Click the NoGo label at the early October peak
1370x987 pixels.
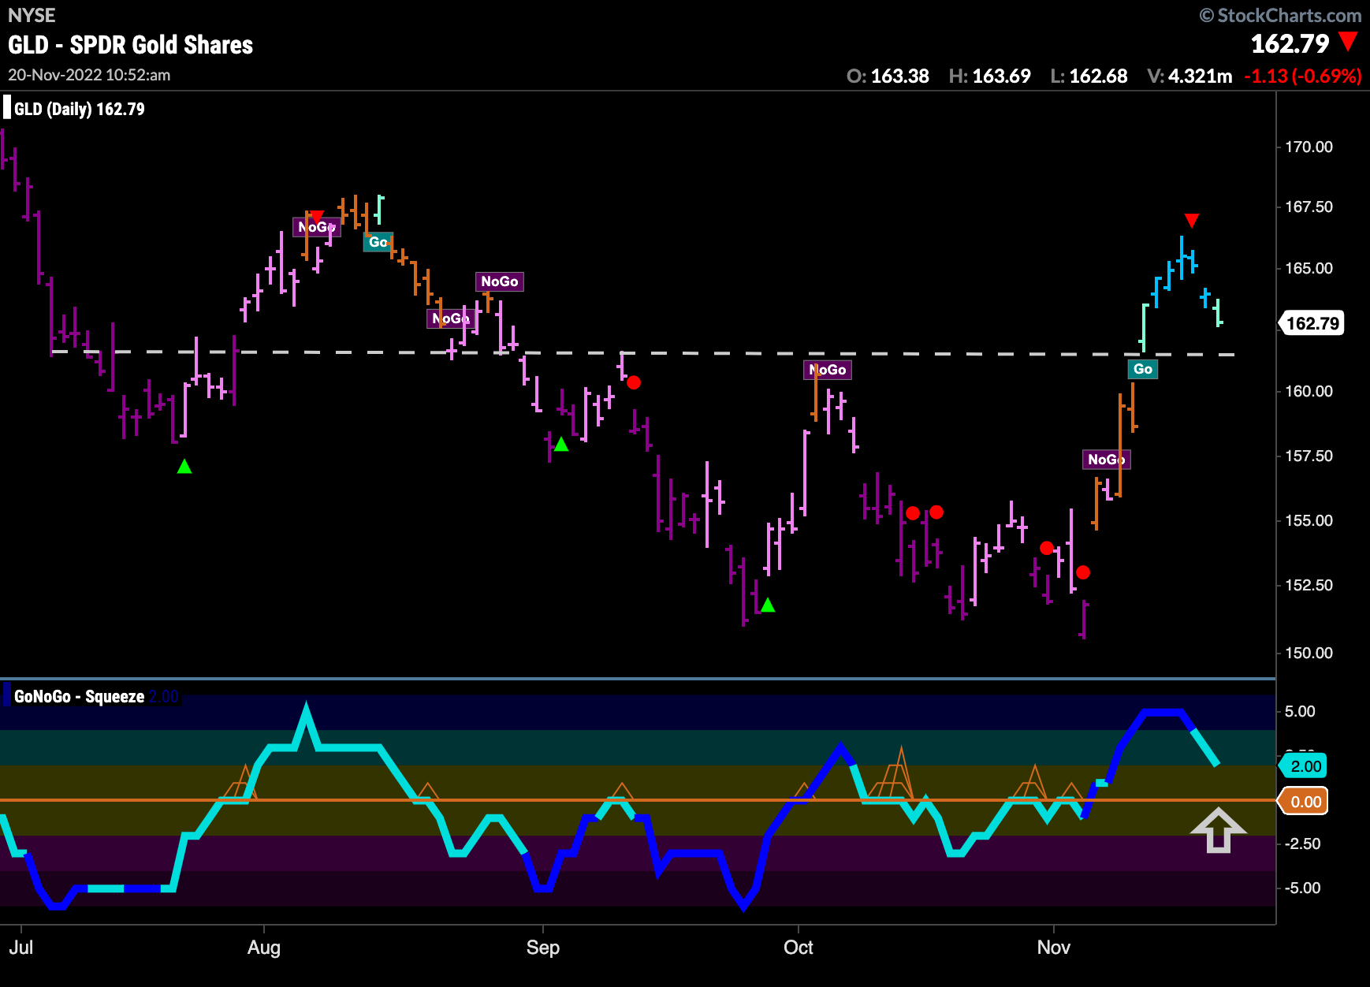coord(828,370)
